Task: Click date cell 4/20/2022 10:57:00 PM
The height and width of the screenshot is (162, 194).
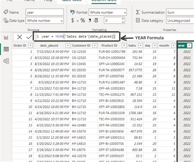Action: (x=52, y=119)
